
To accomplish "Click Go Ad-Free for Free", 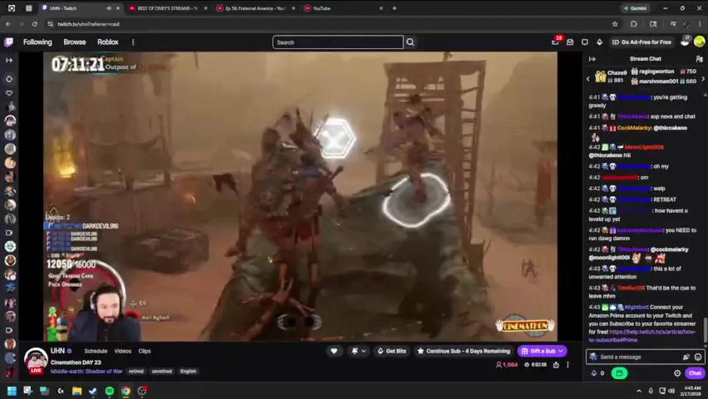I will (x=642, y=42).
